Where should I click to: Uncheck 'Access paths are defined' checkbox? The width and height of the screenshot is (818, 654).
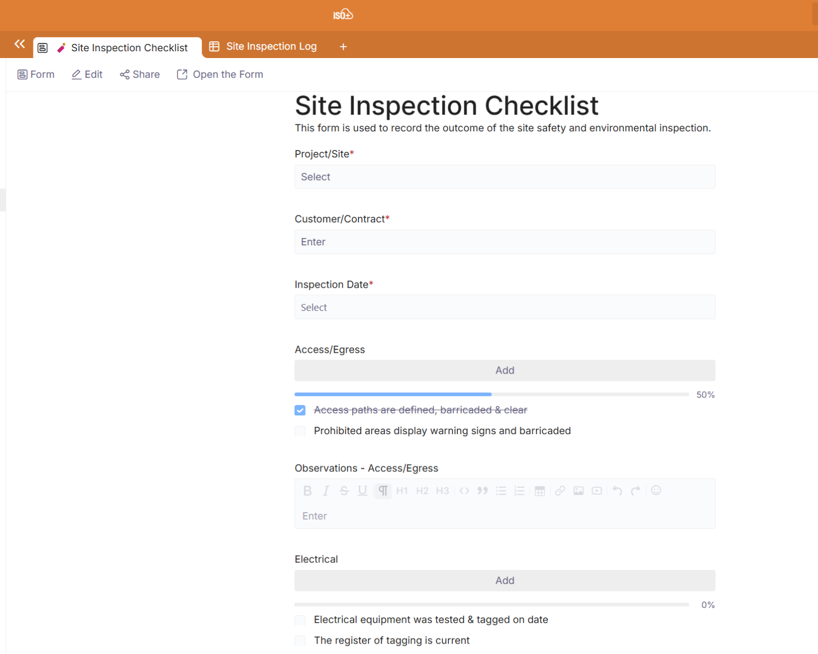[300, 410]
